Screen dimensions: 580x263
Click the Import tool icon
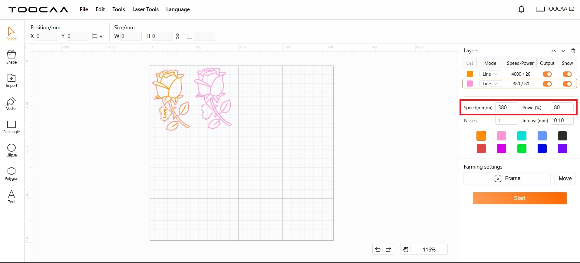[x=12, y=81]
